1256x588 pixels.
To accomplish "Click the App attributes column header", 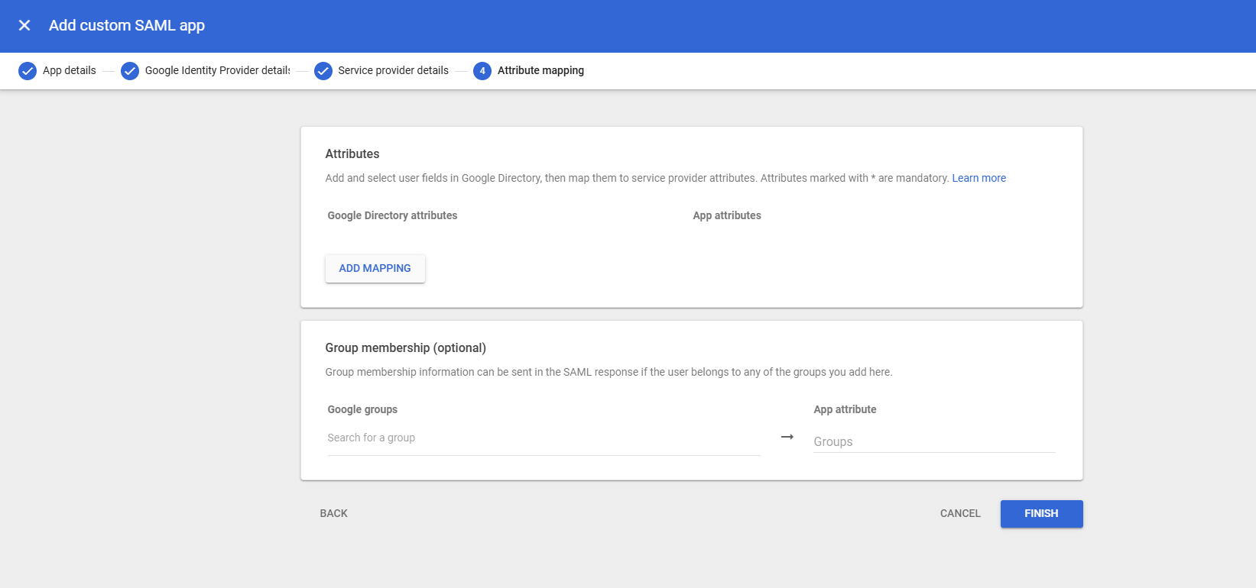I will [x=727, y=215].
